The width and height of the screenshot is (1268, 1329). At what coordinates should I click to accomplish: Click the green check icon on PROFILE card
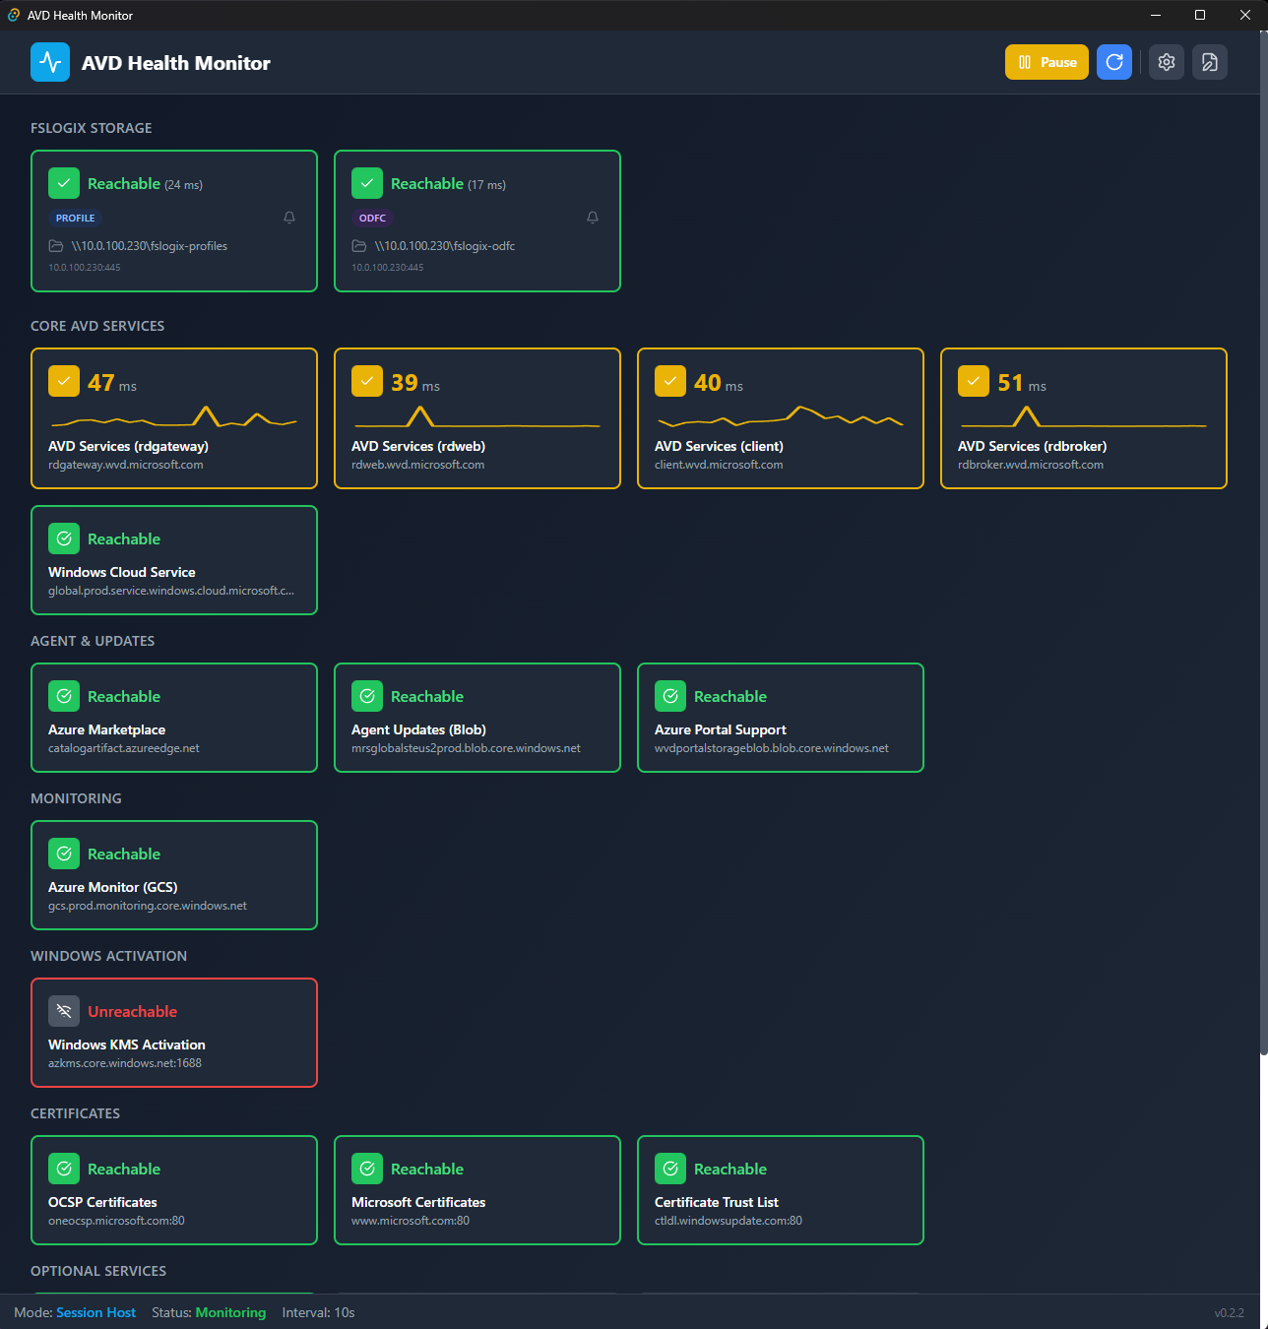64,183
